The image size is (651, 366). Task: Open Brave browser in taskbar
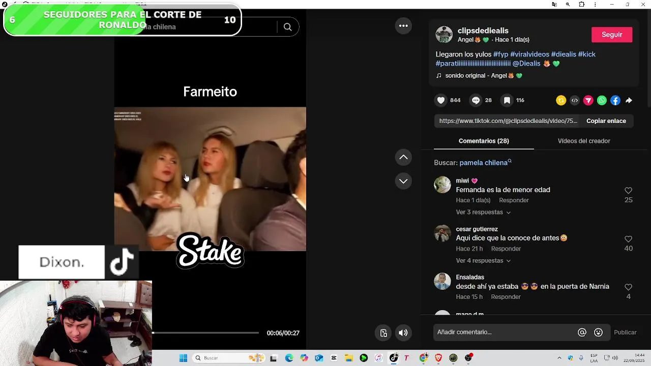[x=438, y=358]
